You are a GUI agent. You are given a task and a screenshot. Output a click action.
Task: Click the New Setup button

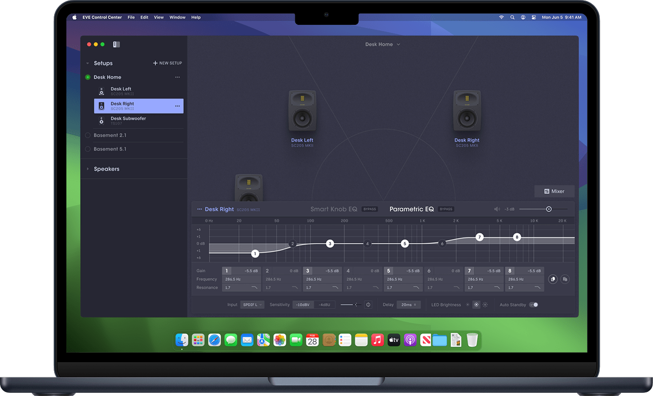pos(167,63)
